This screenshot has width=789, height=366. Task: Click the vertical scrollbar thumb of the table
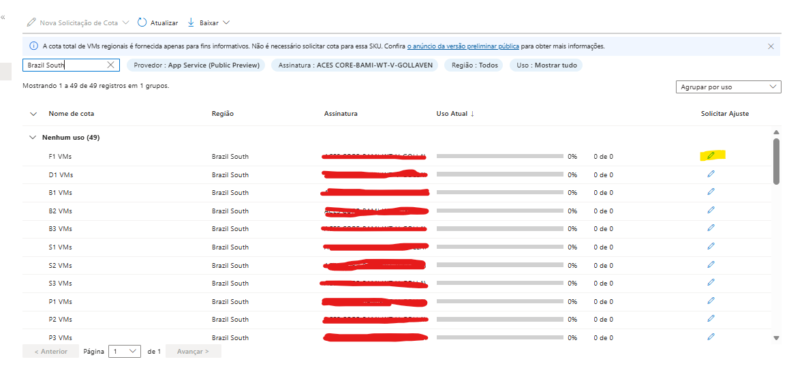point(777,162)
